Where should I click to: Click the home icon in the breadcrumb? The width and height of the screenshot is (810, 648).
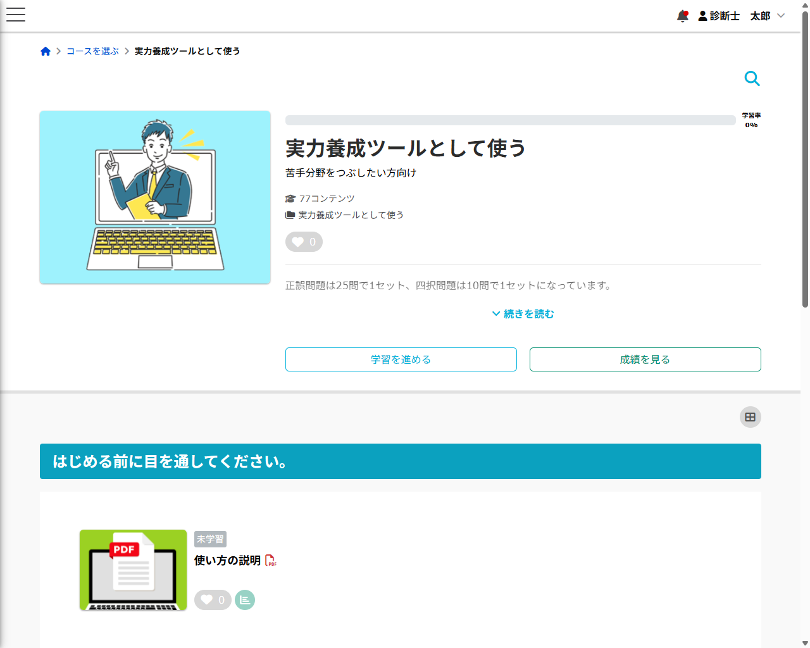click(46, 51)
